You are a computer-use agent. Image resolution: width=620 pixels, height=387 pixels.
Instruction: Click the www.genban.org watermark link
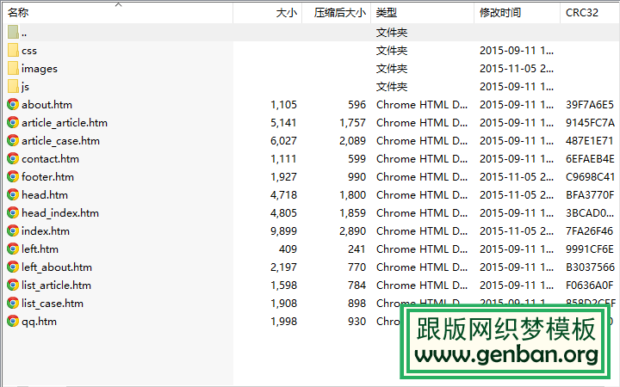tap(506, 354)
